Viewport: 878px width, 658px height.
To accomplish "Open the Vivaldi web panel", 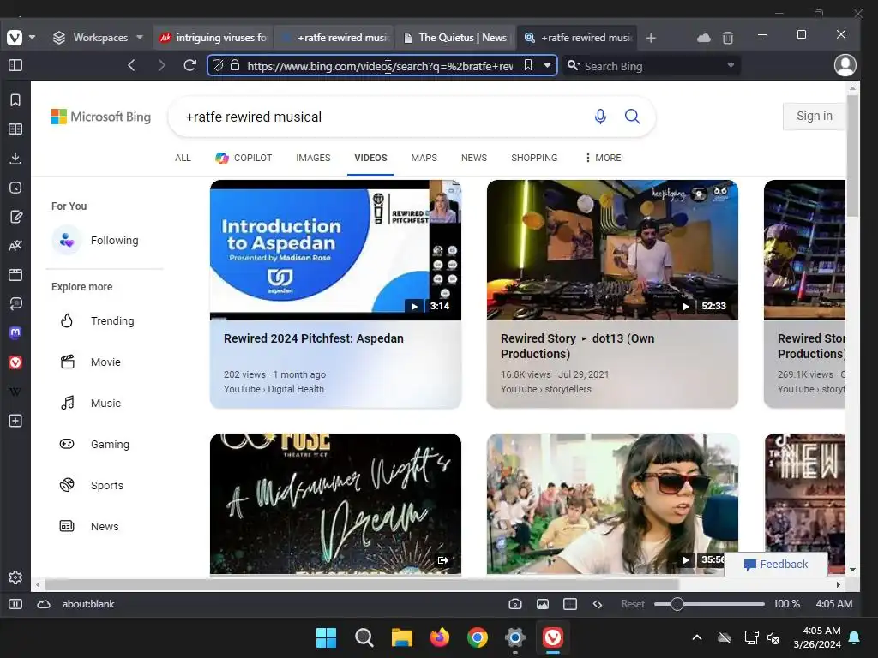I will pyautogui.click(x=15, y=362).
